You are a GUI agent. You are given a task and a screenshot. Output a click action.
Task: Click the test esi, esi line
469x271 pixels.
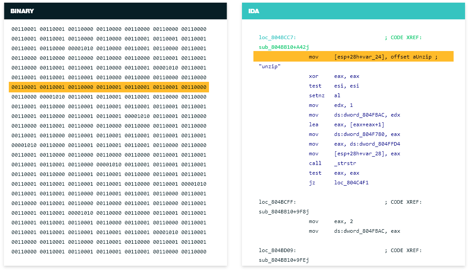pos(334,86)
